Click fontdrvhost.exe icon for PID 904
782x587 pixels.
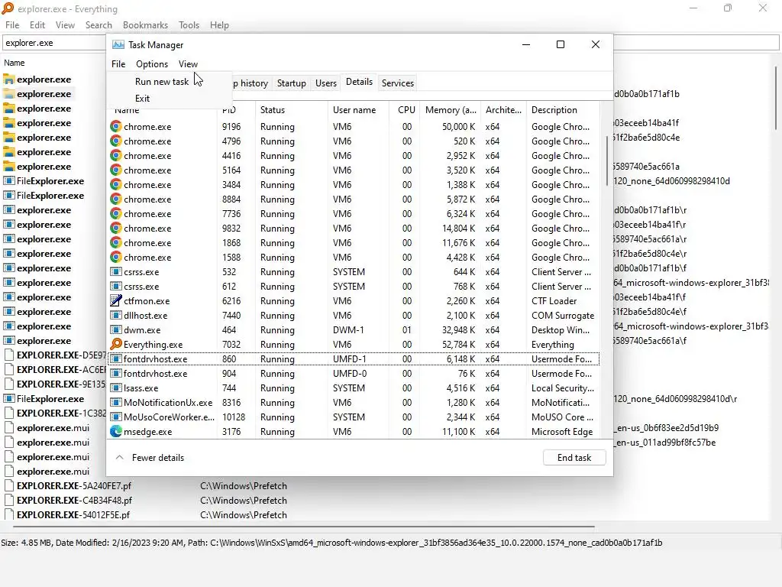[116, 373]
